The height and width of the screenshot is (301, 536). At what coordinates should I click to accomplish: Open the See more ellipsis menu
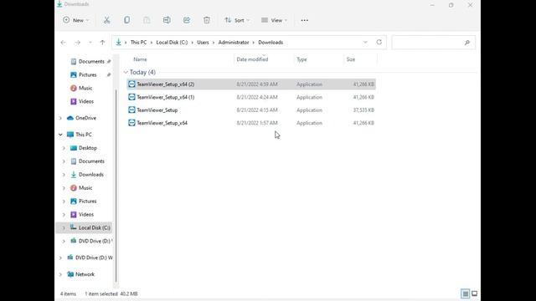point(304,20)
